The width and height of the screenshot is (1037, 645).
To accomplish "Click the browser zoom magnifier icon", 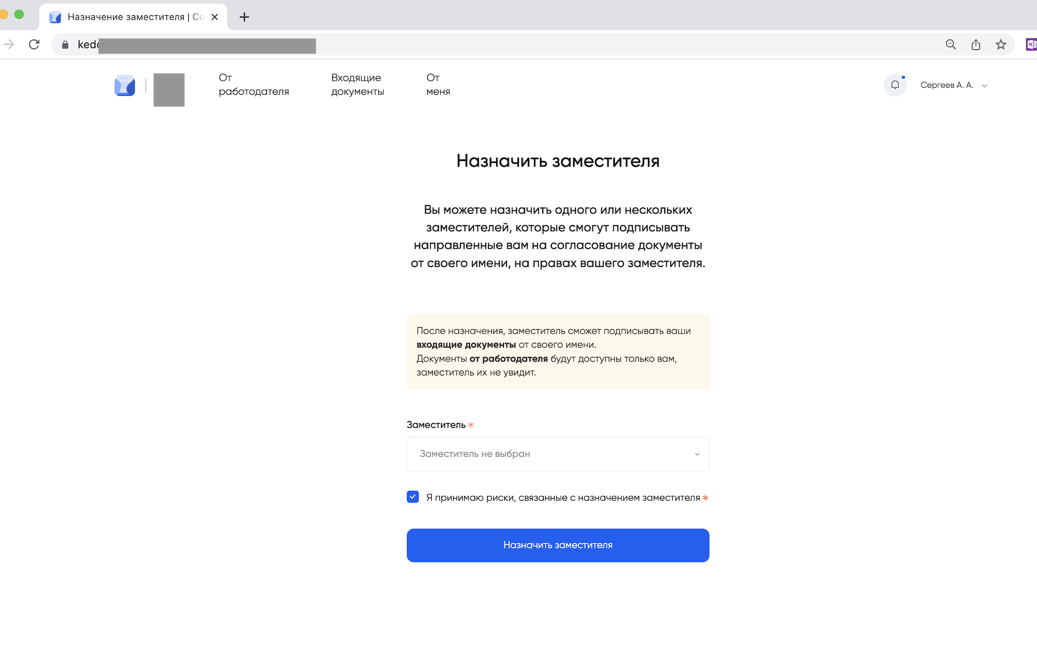I will [950, 44].
